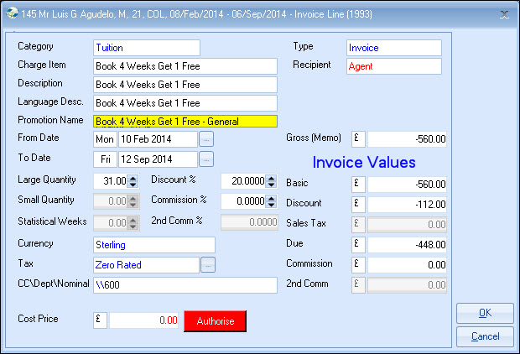Click the Category field showing Tuition
This screenshot has height=354, width=520.
(x=147, y=48)
